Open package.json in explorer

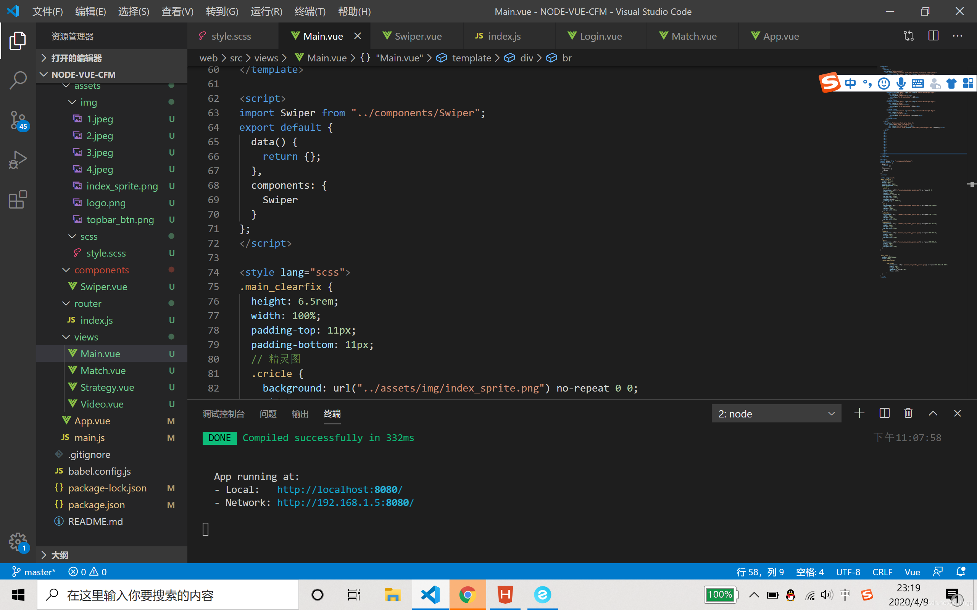coord(111,505)
